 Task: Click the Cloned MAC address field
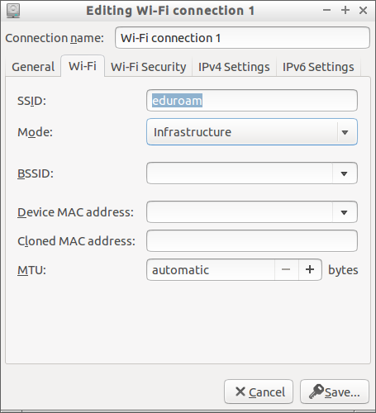tap(252, 241)
